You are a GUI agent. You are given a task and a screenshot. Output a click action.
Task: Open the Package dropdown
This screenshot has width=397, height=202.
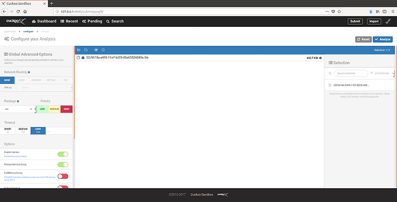[x=18, y=109]
